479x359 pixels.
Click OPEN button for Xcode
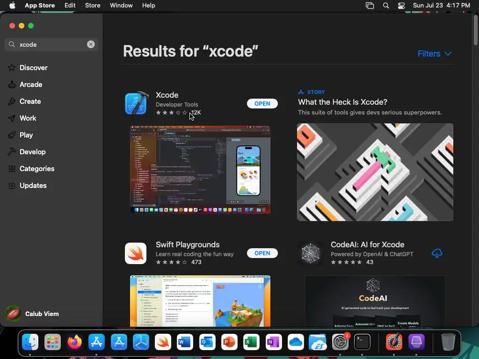(x=262, y=103)
